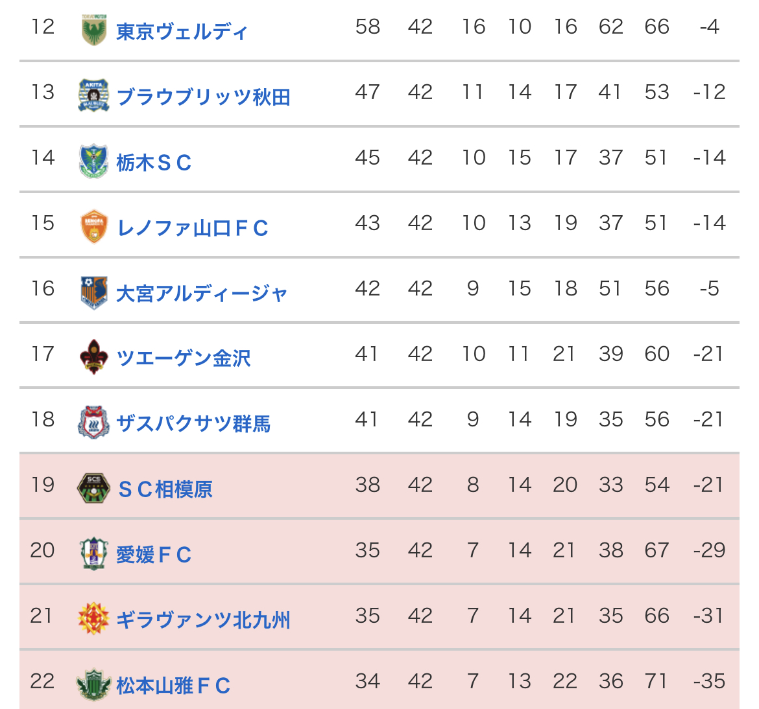
Task: Click the Tochigi SC team emblem
Action: click(94, 161)
